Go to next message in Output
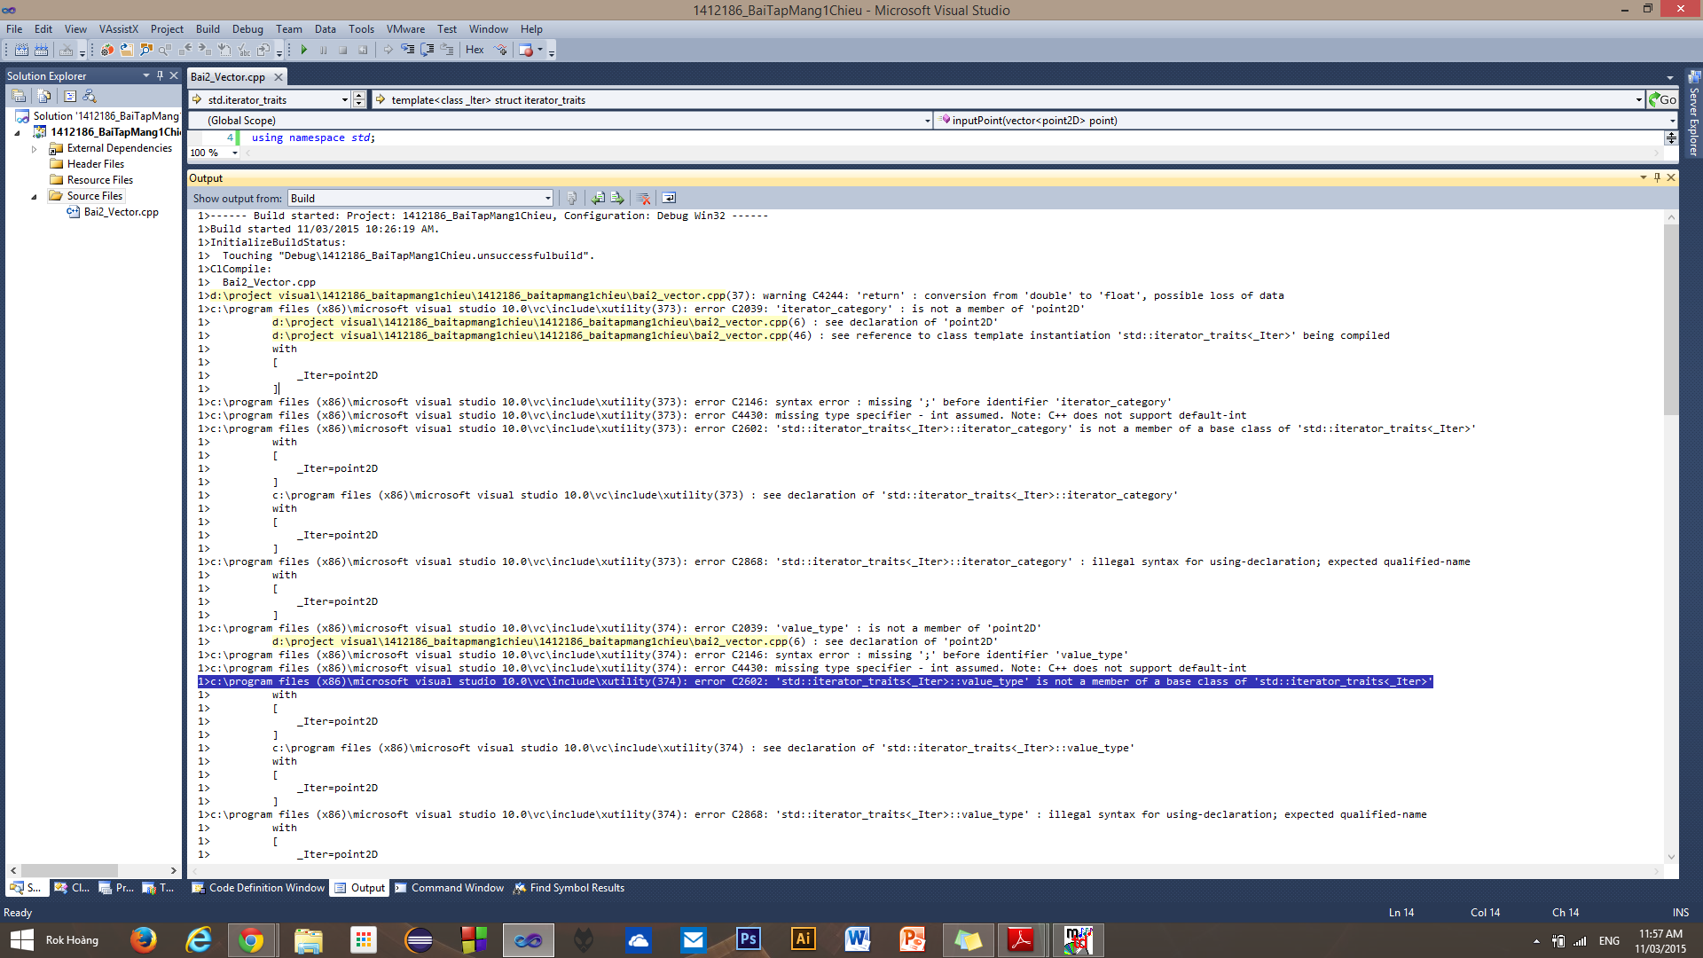The image size is (1703, 958). (x=617, y=198)
